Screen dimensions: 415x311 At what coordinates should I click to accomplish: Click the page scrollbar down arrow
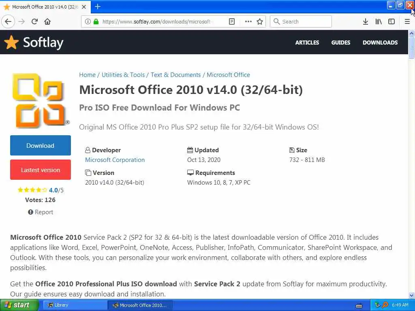411,296
